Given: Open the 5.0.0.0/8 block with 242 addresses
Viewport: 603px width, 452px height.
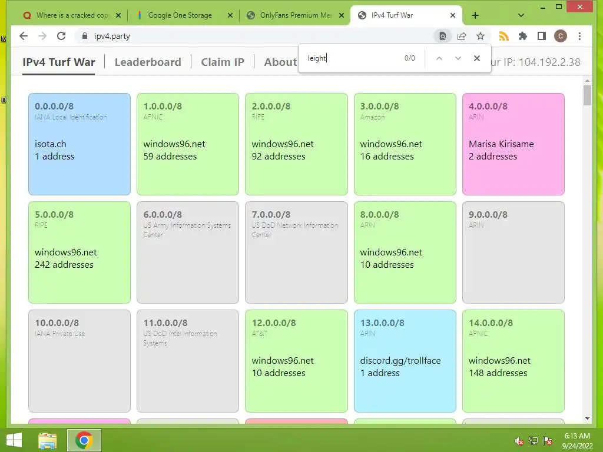Looking at the screenshot, I should click(x=79, y=252).
